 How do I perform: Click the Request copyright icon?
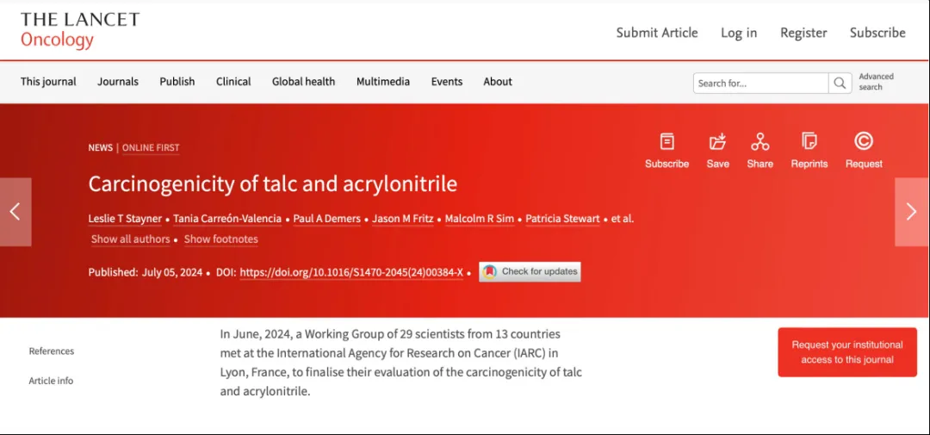[863, 142]
